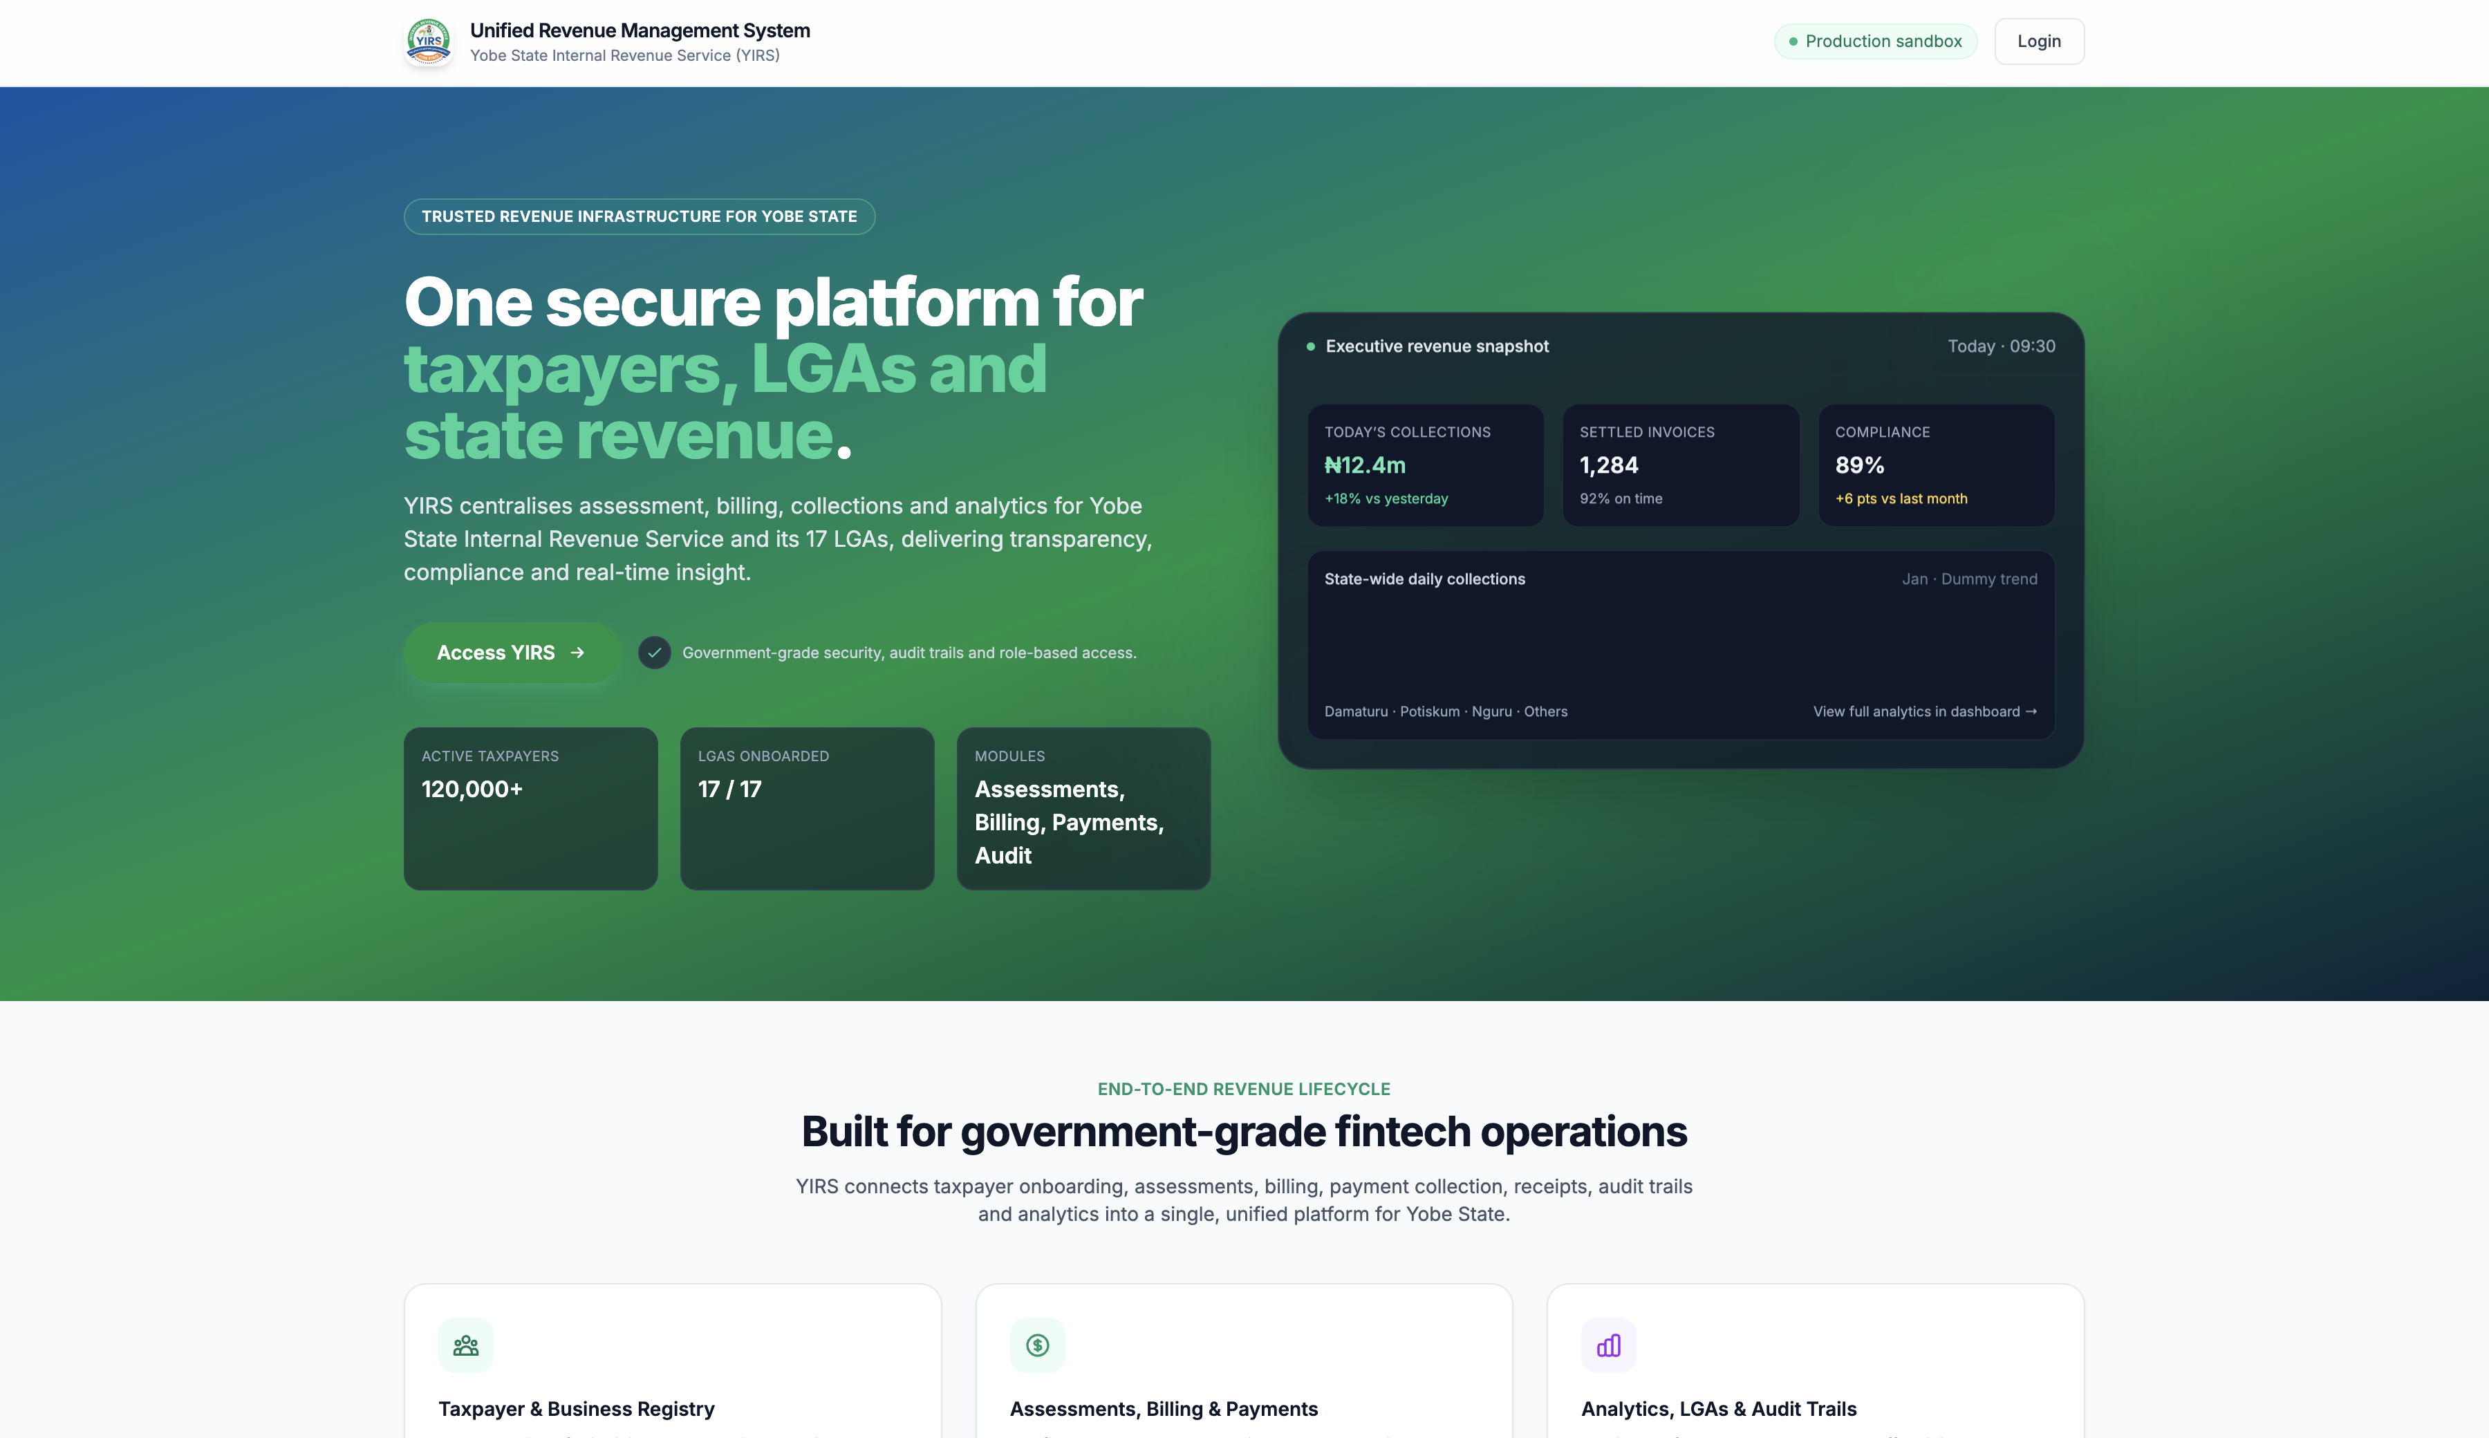Click 92% on time text

coord(1621,498)
